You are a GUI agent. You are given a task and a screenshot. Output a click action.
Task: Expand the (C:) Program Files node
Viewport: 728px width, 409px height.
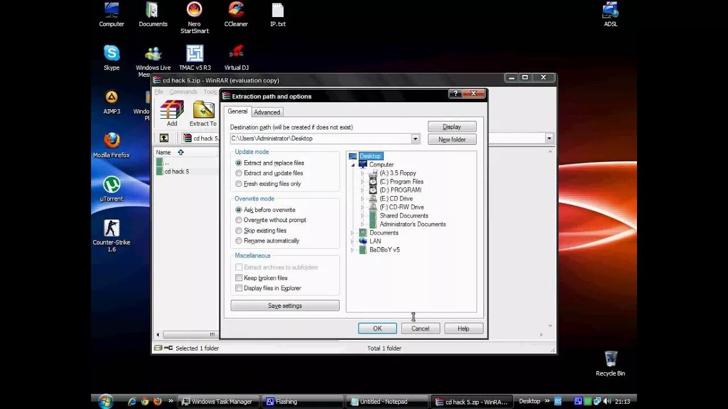point(363,182)
